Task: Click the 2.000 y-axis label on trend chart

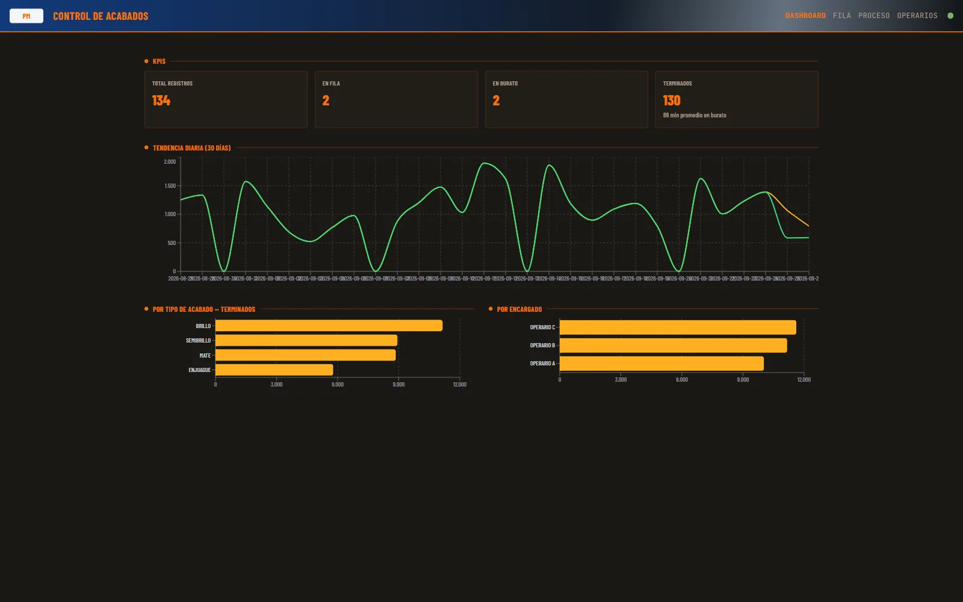Action: [x=170, y=162]
